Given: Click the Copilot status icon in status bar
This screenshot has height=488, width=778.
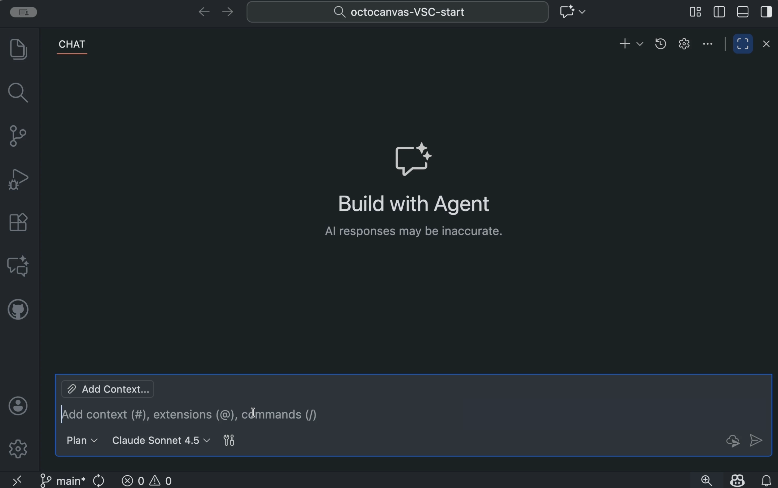Looking at the screenshot, I should click(x=737, y=480).
